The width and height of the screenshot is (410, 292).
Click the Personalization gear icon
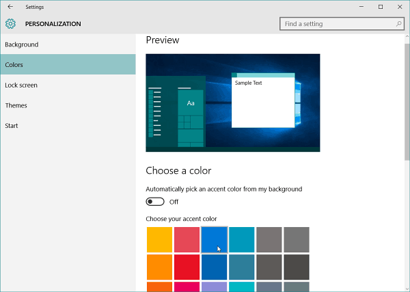[10, 24]
